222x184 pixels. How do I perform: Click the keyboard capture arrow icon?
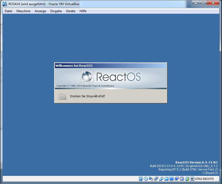pos(192,179)
